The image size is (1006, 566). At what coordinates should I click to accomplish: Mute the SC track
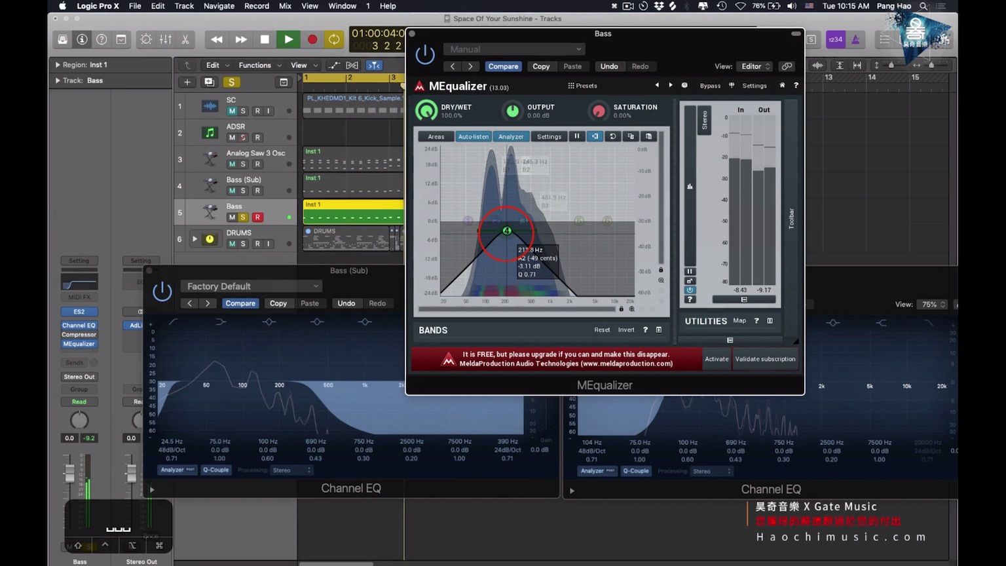click(232, 111)
